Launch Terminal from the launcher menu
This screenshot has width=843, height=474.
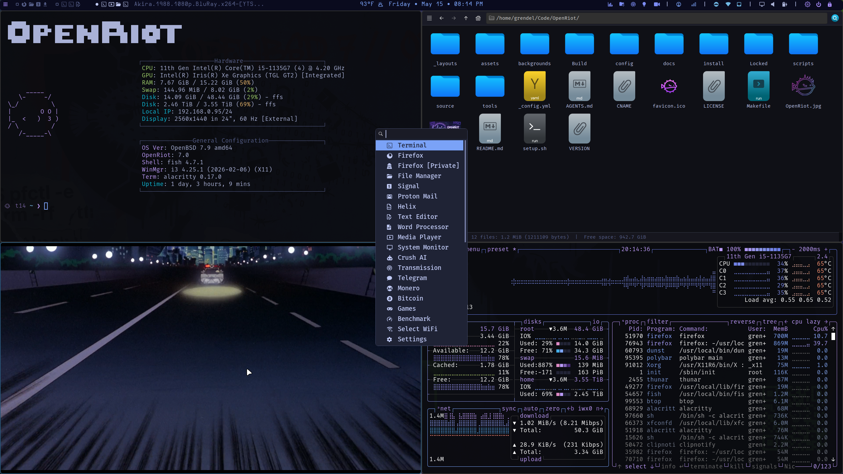[420, 145]
